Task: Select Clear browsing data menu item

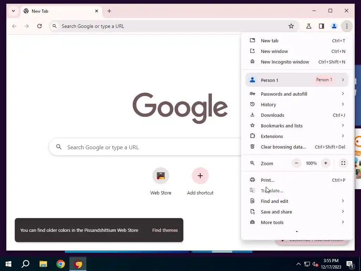Action: coord(297,147)
